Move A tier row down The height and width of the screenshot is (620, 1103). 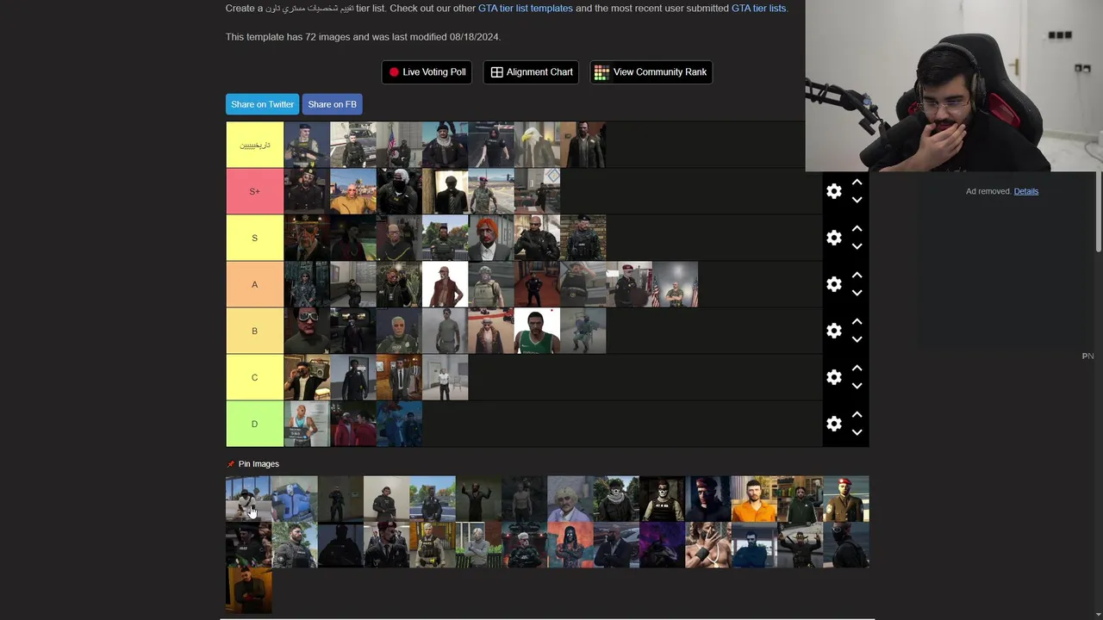click(857, 293)
